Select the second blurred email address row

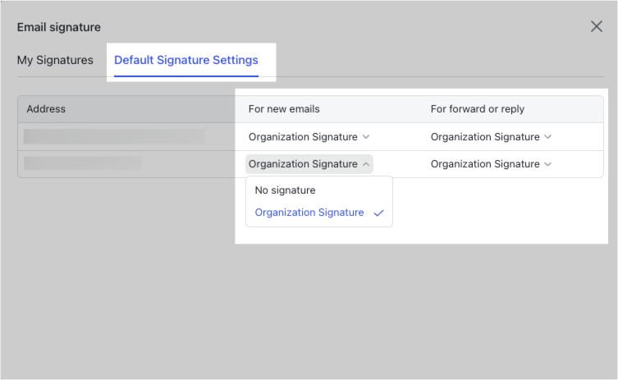[x=82, y=163]
